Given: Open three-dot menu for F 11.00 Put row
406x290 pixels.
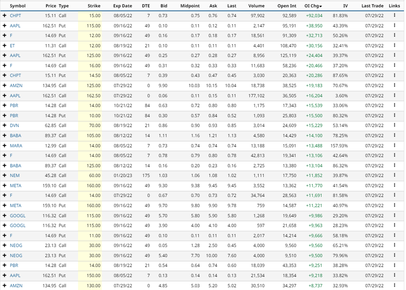Looking at the screenshot, I should click(x=394, y=235).
